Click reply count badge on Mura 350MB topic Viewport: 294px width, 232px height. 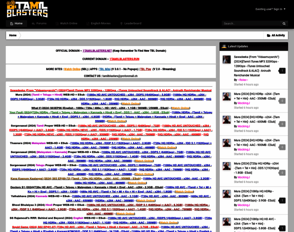coord(282,101)
